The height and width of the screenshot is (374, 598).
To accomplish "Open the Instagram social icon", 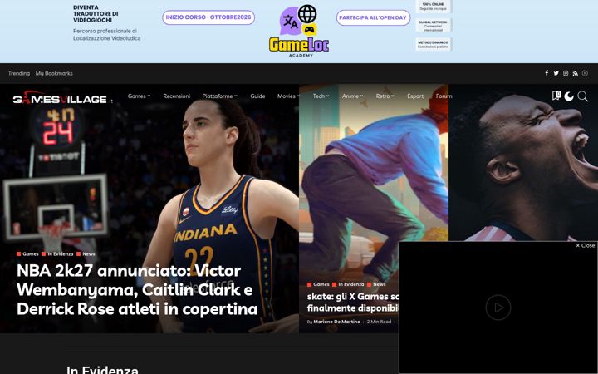I will click(x=566, y=73).
